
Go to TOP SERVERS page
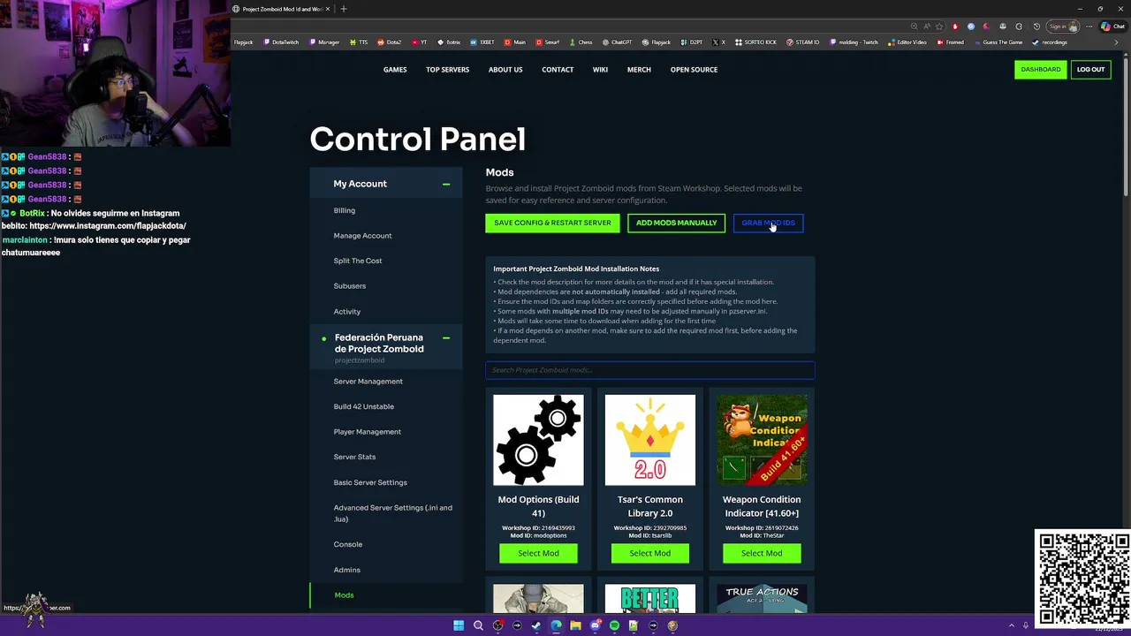tap(447, 70)
